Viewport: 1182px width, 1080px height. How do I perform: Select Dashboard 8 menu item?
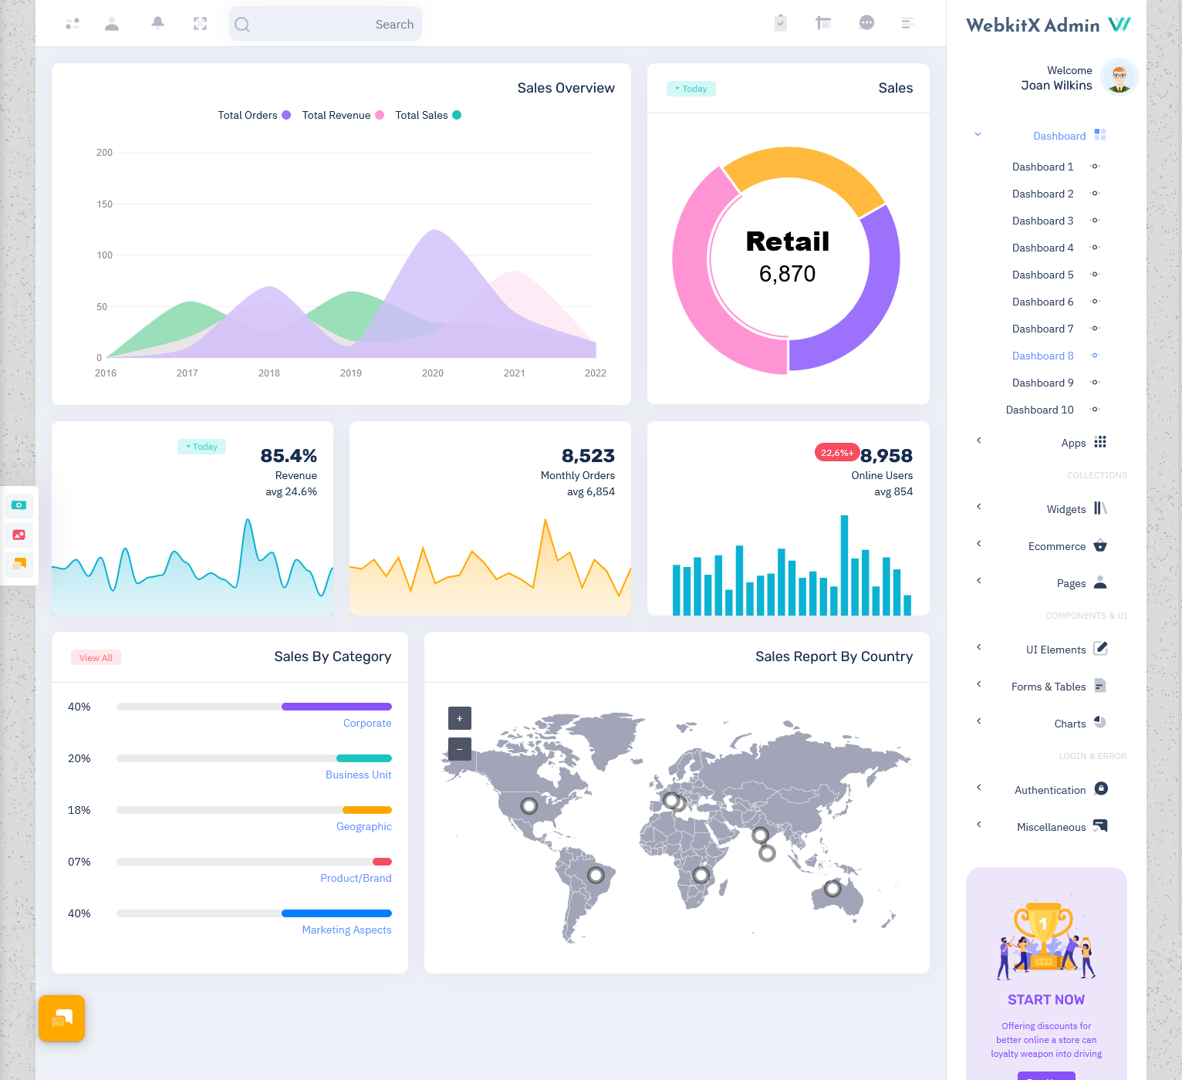[x=1042, y=356]
